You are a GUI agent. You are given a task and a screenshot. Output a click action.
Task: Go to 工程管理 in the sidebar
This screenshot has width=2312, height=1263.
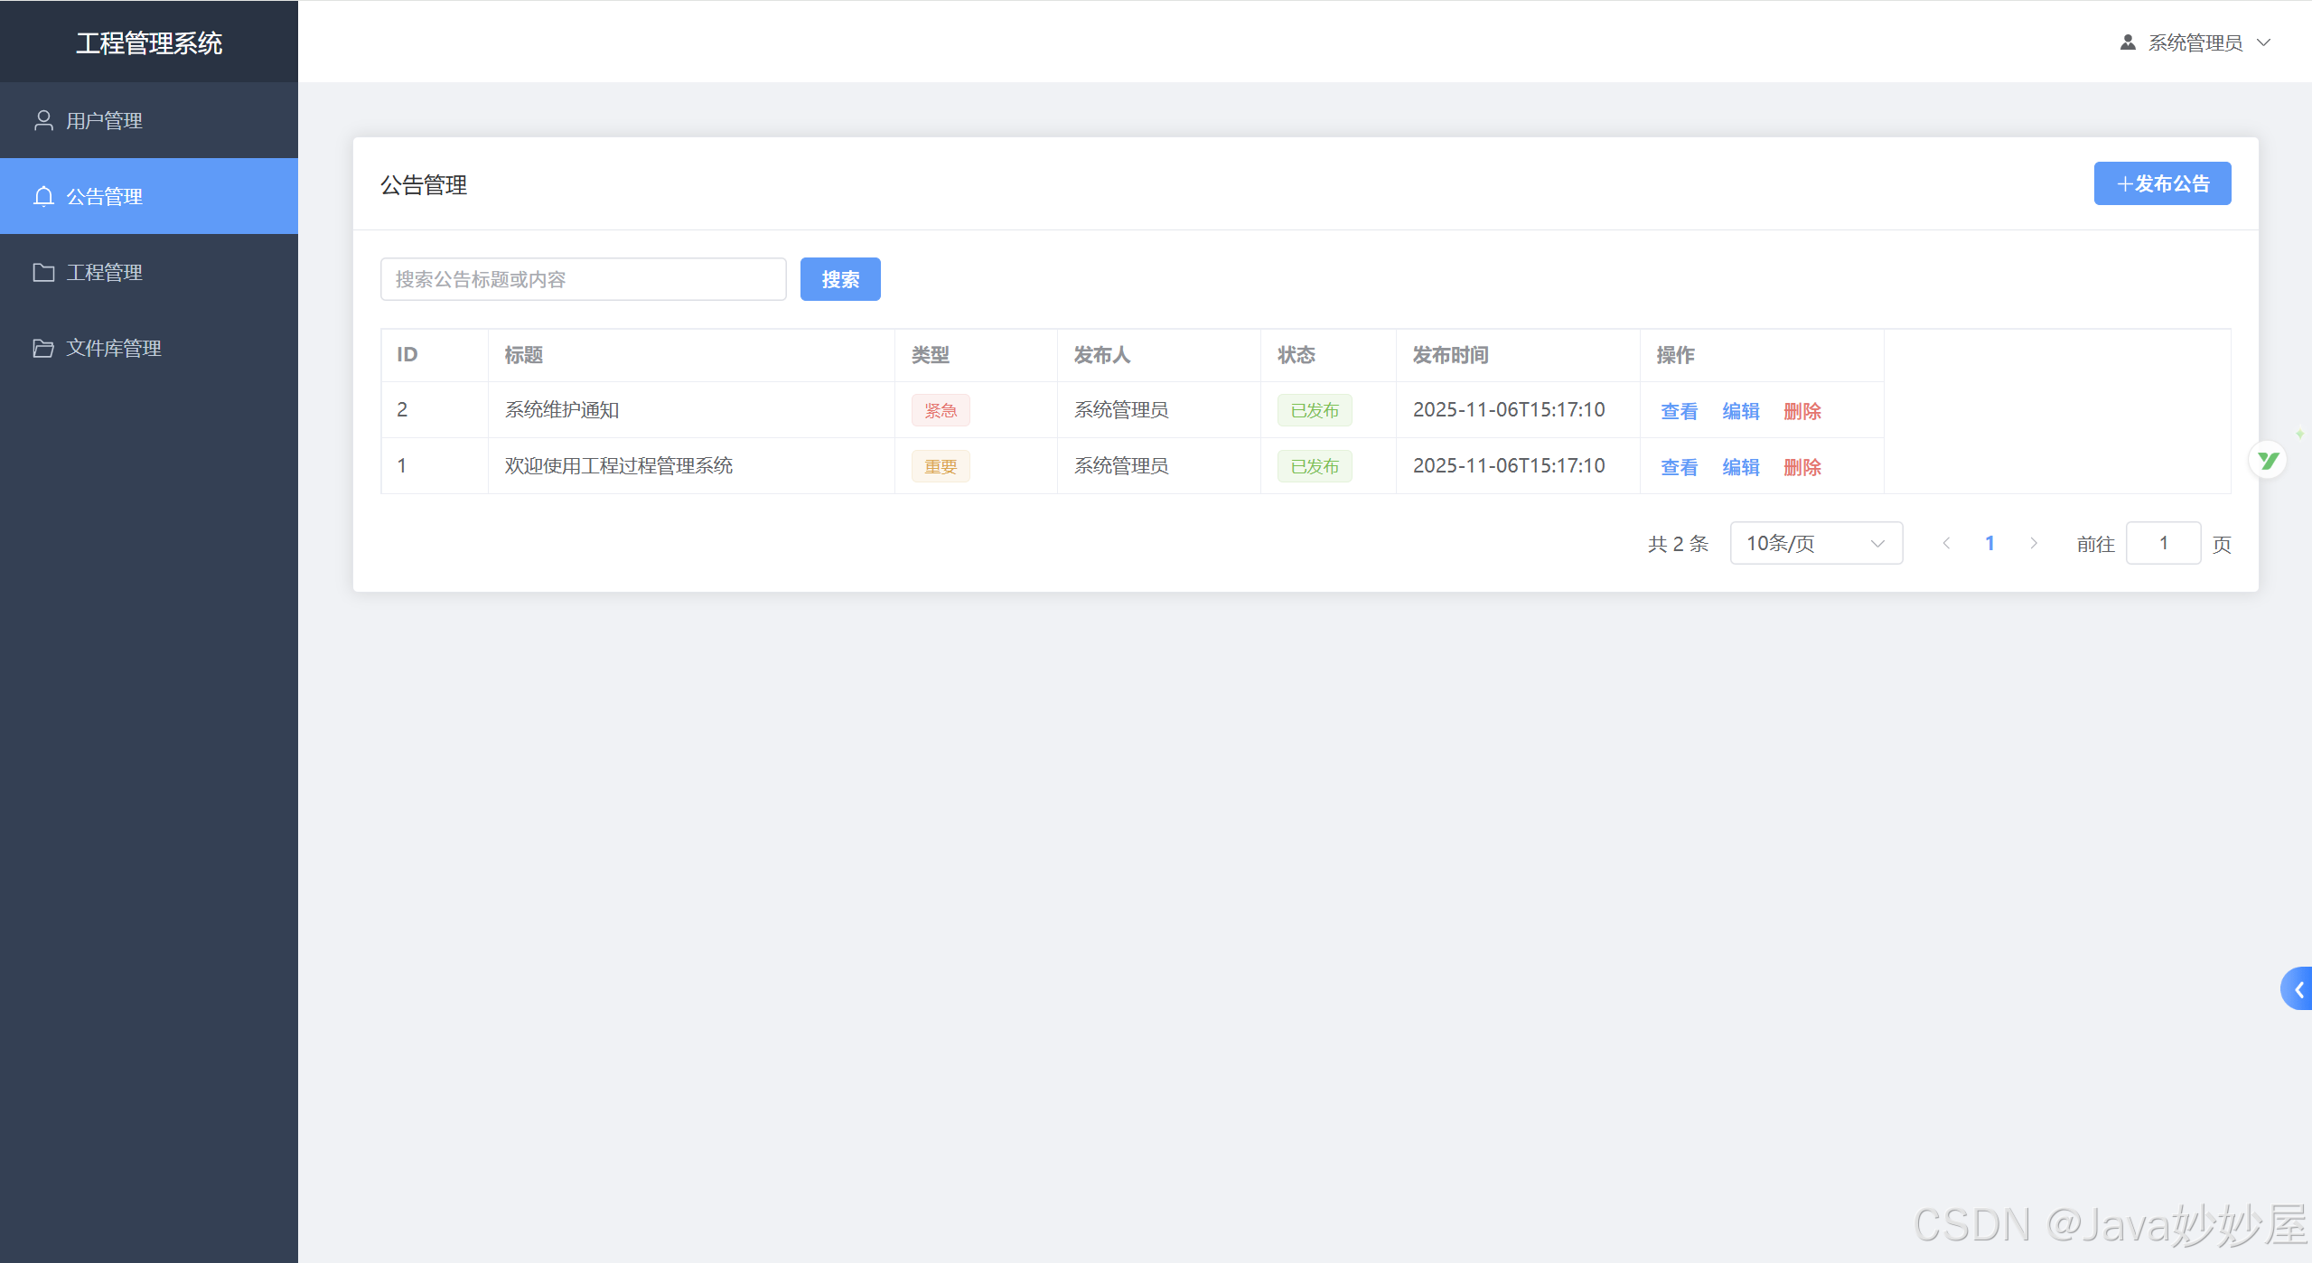tap(149, 272)
